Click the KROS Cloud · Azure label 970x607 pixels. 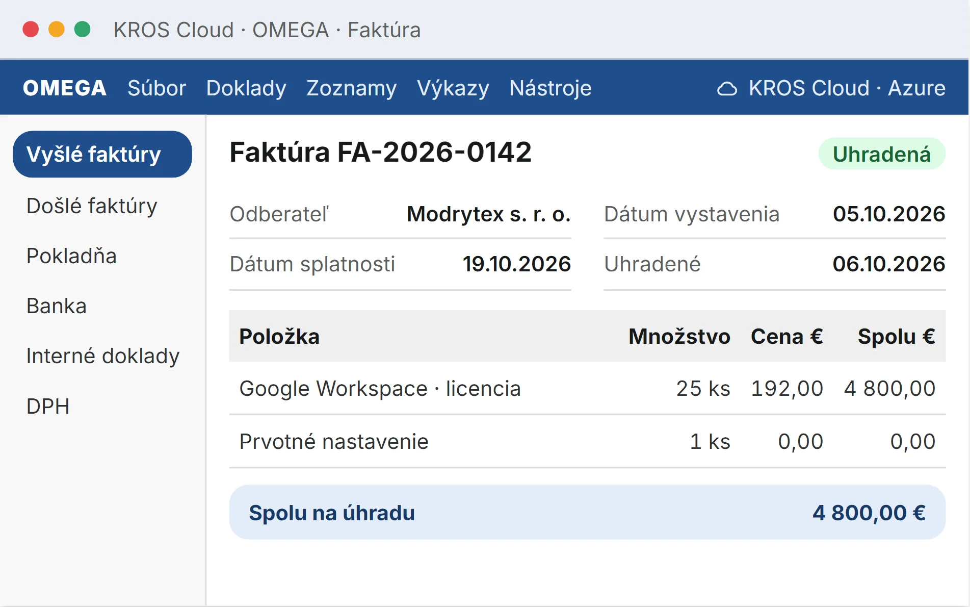pos(847,88)
